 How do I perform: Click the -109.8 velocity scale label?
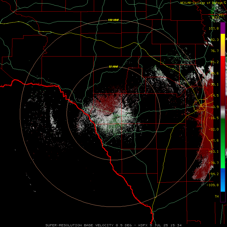point(213,185)
